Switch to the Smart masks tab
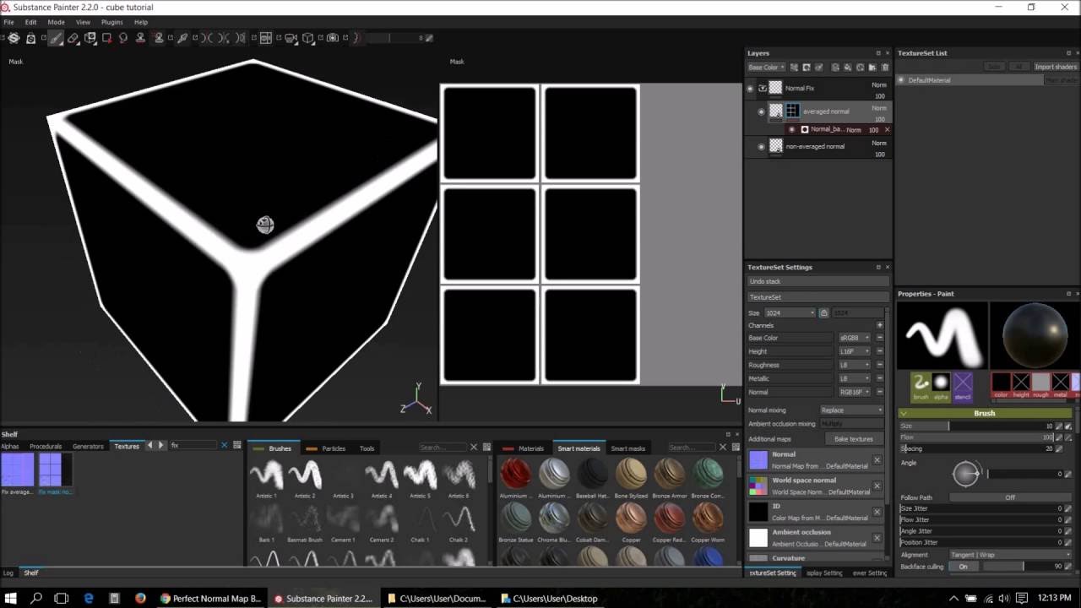Screen dimensions: 1081x608 pyautogui.click(x=627, y=448)
